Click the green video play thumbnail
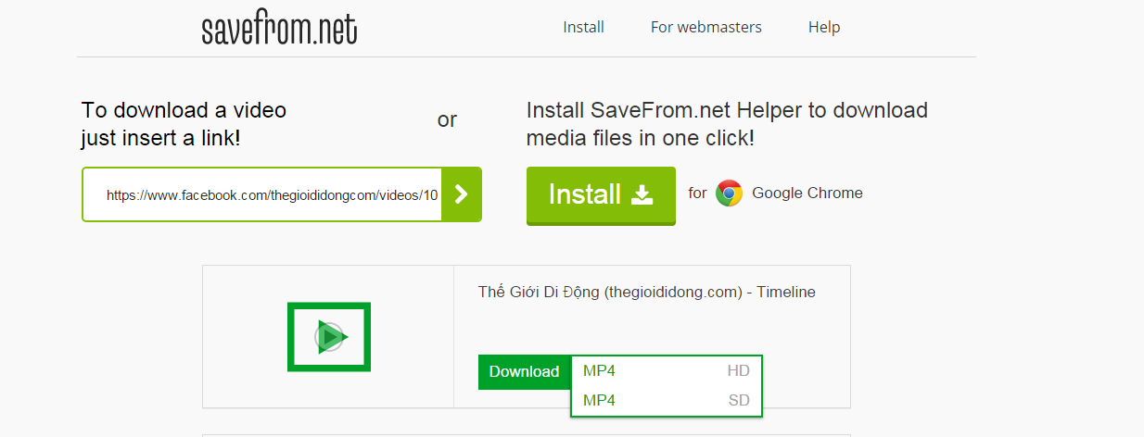The width and height of the screenshot is (1144, 437). coord(329,337)
